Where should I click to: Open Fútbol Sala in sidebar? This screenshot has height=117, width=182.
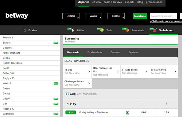30,73
